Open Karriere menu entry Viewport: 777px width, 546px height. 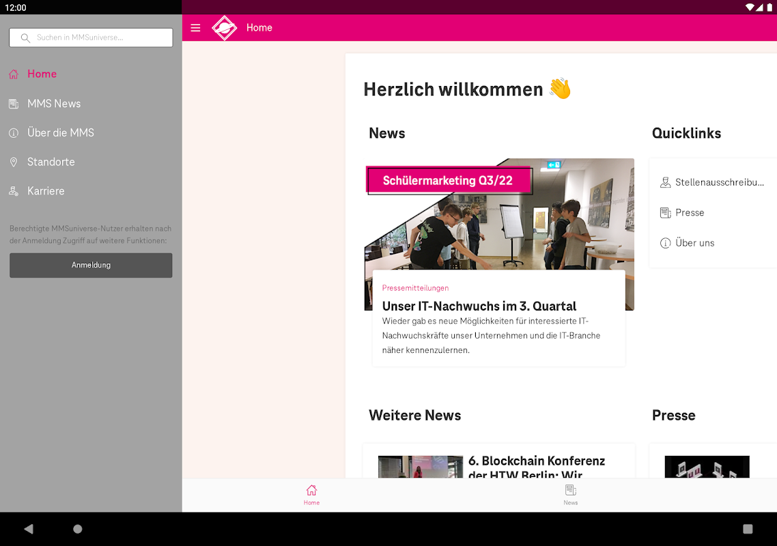pyautogui.click(x=46, y=191)
